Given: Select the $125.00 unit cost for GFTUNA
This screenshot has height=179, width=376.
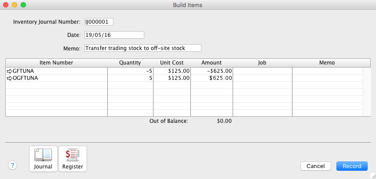Looking at the screenshot, I should point(172,71).
